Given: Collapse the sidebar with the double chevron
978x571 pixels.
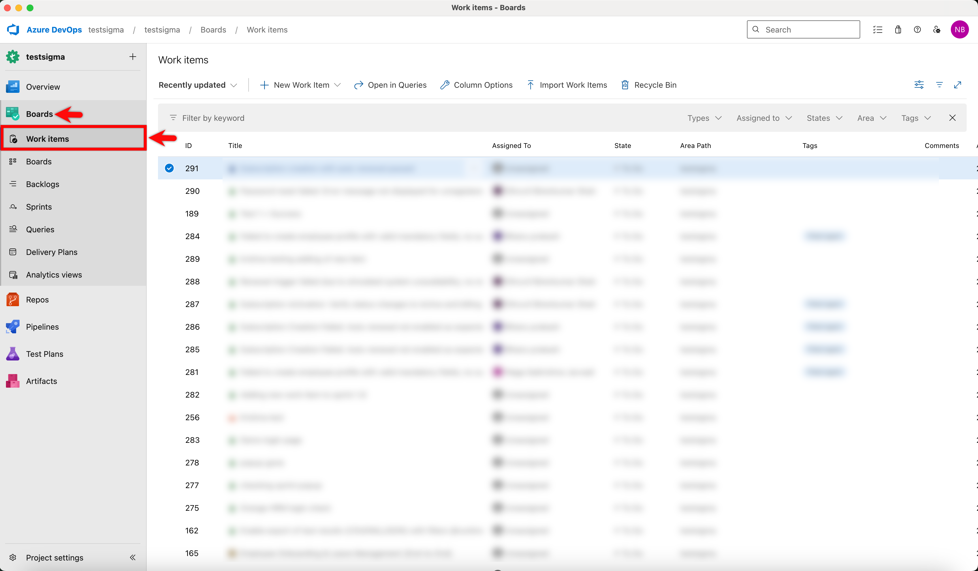Looking at the screenshot, I should 132,557.
